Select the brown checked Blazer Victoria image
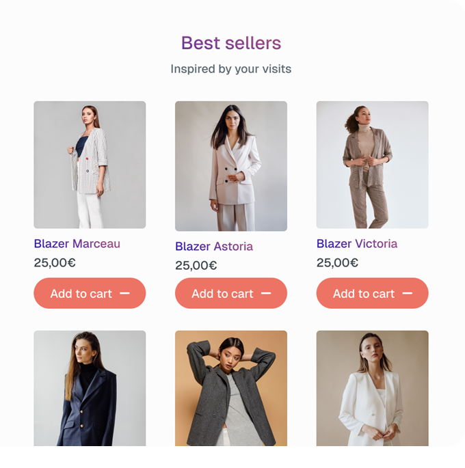 tap(372, 165)
